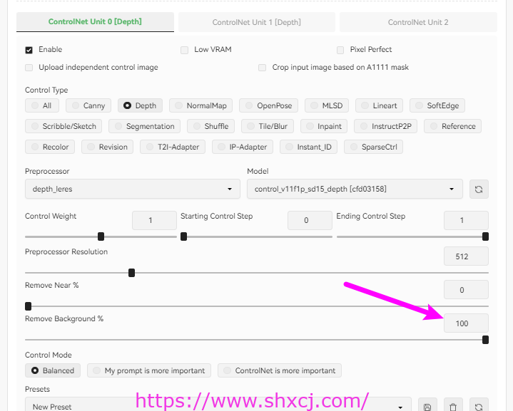Pick the NormalMap control type
The width and height of the screenshot is (513, 411).
coord(201,105)
